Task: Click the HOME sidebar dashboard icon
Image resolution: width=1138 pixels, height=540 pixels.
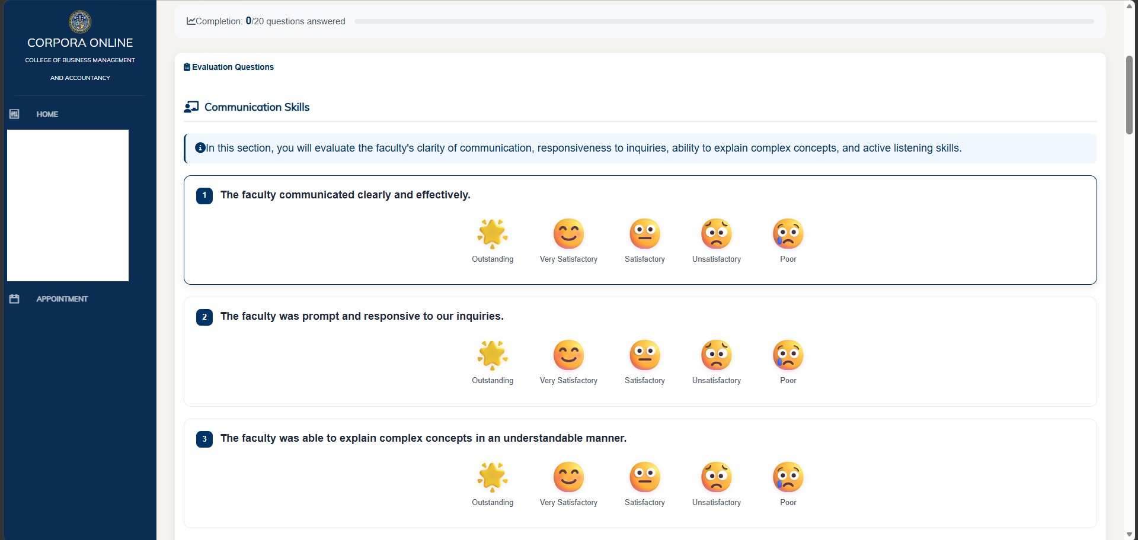Action: point(14,114)
